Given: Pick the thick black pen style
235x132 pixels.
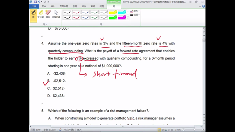Looking at the screenshot, I should pyautogui.click(x=67, y=17).
